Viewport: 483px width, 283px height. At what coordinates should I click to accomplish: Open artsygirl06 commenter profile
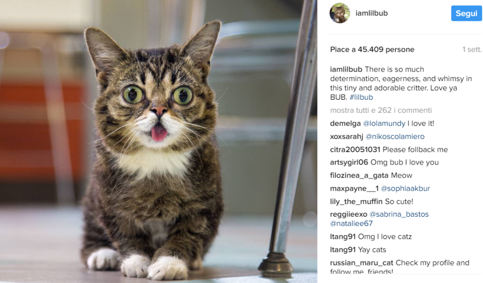[349, 162]
